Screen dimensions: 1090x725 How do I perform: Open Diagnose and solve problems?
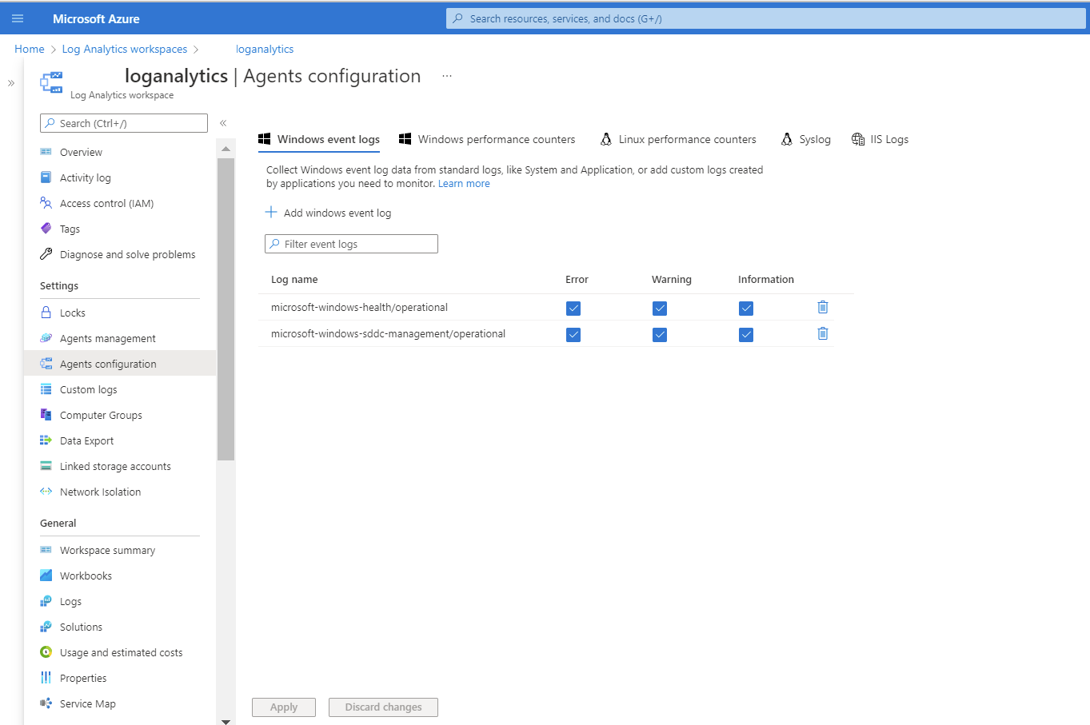coord(46,254)
